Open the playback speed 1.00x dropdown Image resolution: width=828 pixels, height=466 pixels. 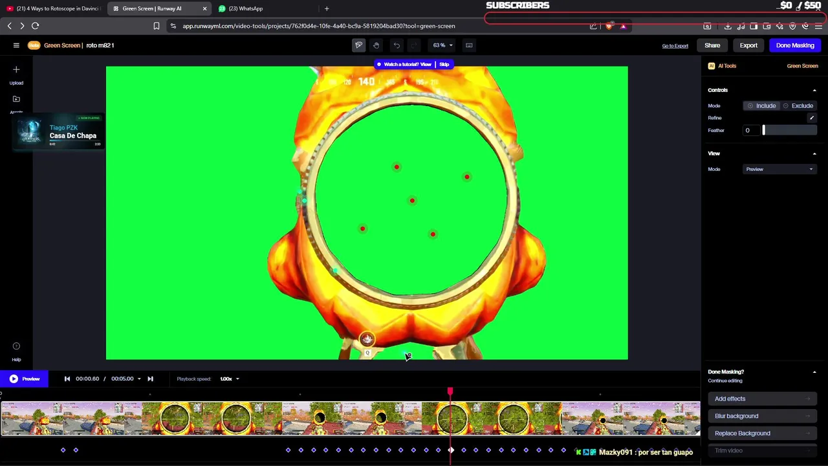(230, 379)
